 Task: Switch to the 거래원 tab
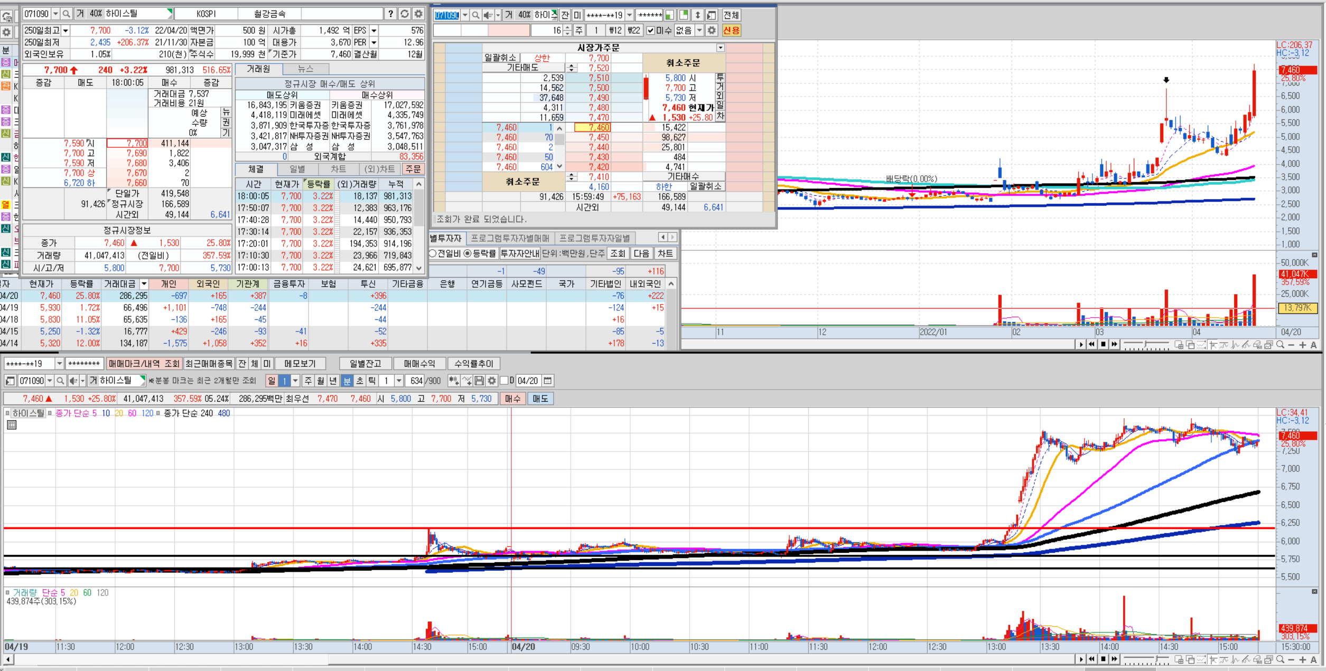[259, 69]
